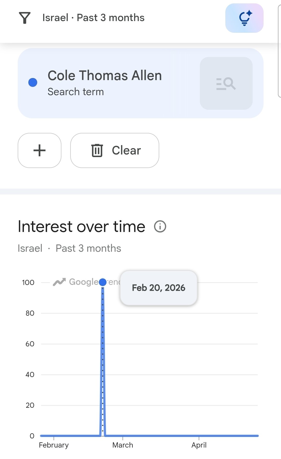The image size is (281, 459).
Task: Click the Search term subtitle text
Action: [x=76, y=92]
